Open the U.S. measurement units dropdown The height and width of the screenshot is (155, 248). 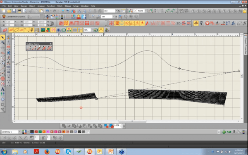click(x=92, y=30)
